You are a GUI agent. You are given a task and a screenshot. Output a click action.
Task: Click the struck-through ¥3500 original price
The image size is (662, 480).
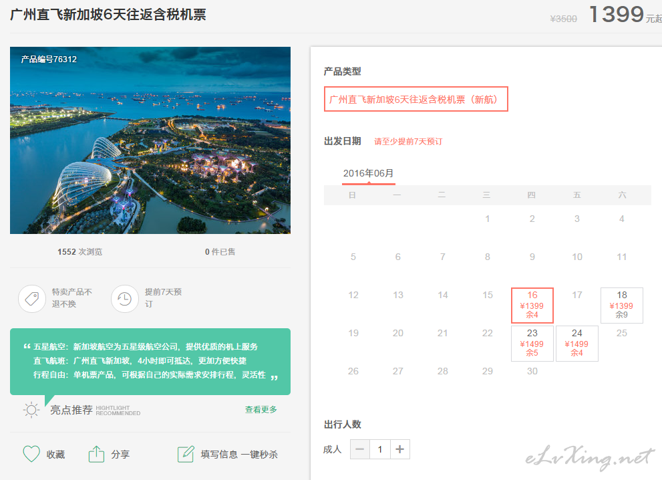click(x=563, y=19)
